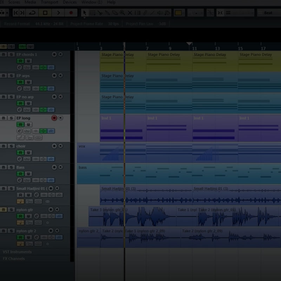
Task: Click blue EQ state icon on EP long
Action: click(x=51, y=131)
